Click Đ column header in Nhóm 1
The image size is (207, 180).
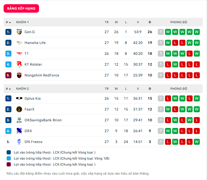[150, 22]
